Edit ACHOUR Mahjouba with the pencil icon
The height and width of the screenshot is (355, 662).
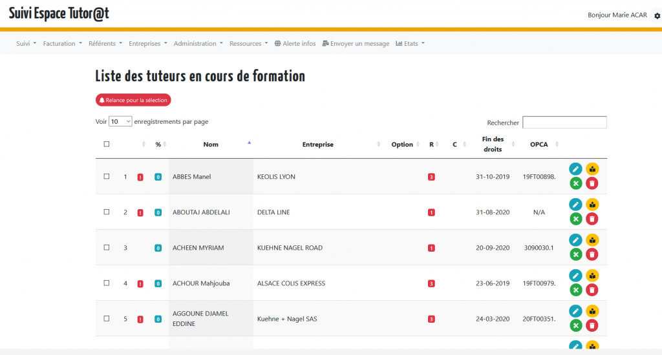point(575,276)
